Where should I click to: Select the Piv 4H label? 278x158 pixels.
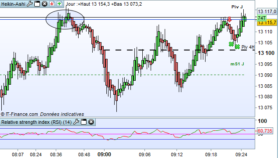pos(248,47)
